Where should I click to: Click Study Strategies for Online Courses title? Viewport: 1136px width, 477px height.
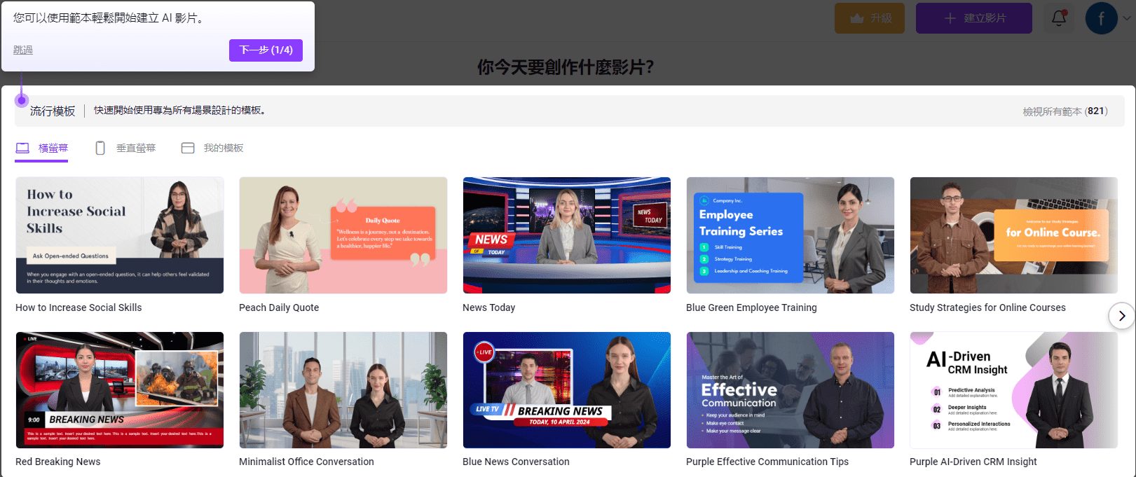click(x=987, y=307)
